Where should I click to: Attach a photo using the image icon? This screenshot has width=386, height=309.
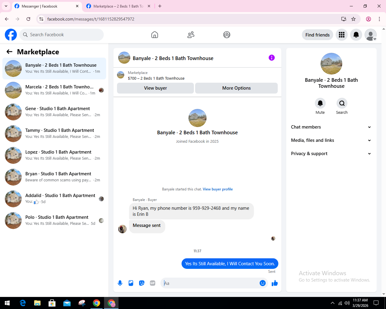click(131, 283)
